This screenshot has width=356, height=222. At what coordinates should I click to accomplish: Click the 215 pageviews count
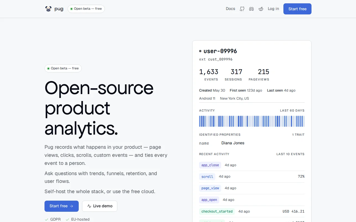pyautogui.click(x=263, y=72)
